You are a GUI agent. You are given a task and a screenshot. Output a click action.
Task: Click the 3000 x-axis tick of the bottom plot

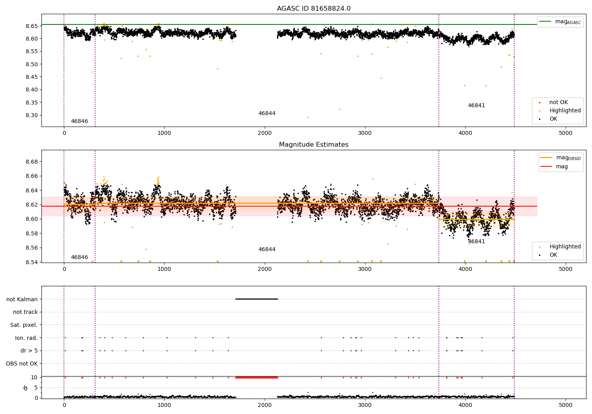[x=365, y=405]
